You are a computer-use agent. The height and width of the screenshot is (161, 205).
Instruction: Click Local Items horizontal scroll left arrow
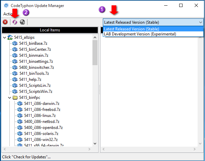point(5,149)
